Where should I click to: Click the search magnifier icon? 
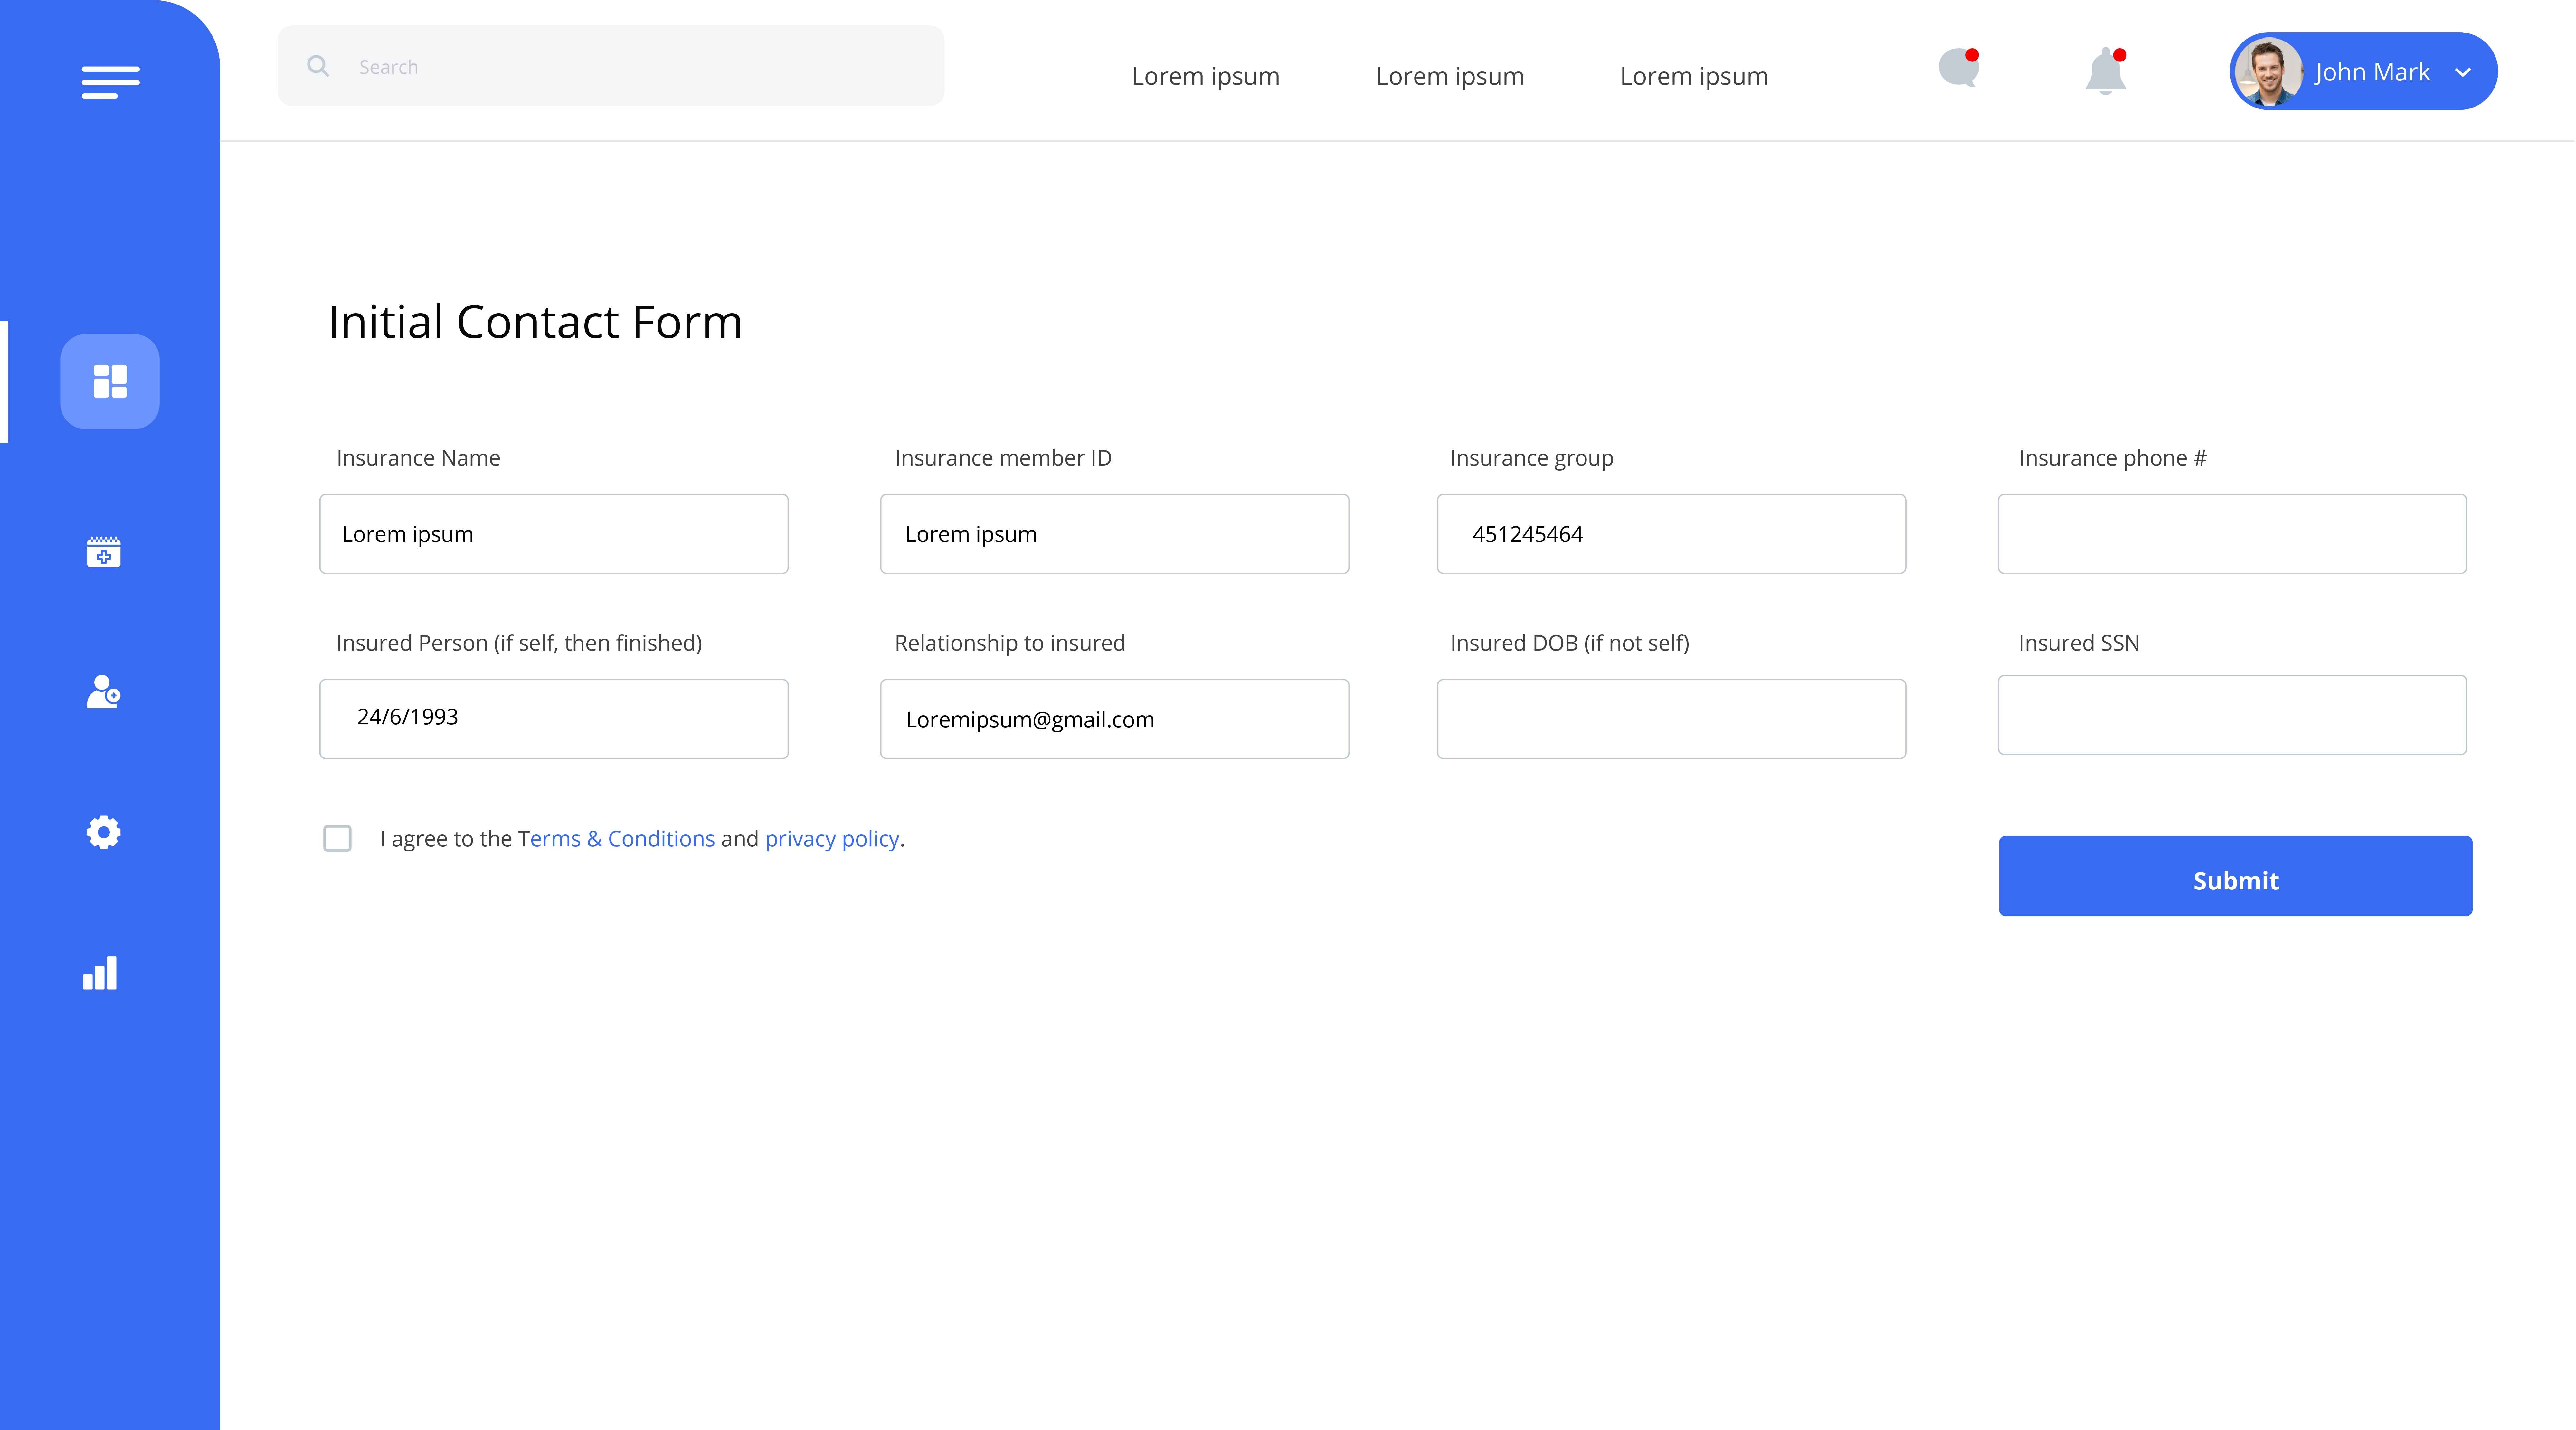(318, 66)
